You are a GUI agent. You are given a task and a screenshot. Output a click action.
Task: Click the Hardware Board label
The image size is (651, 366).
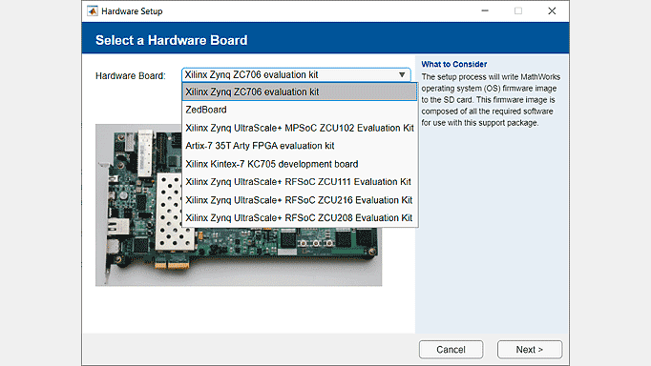(131, 76)
